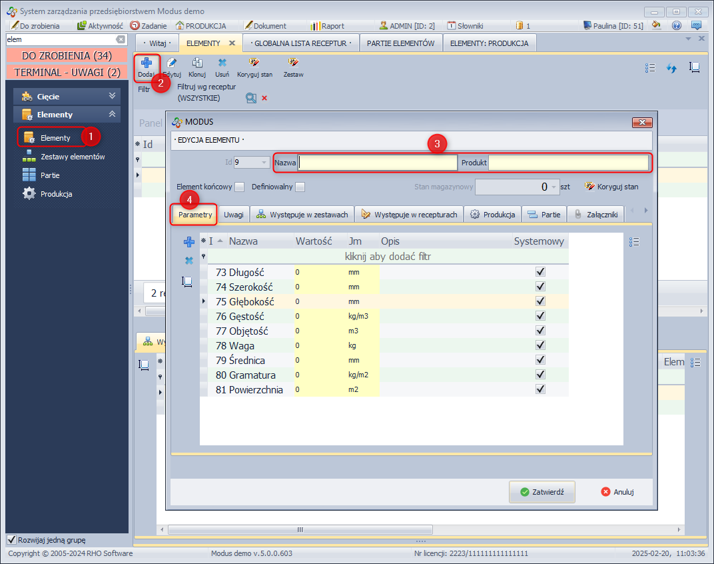Enable the Definiowalny checkbox
The image size is (714, 564).
[300, 187]
